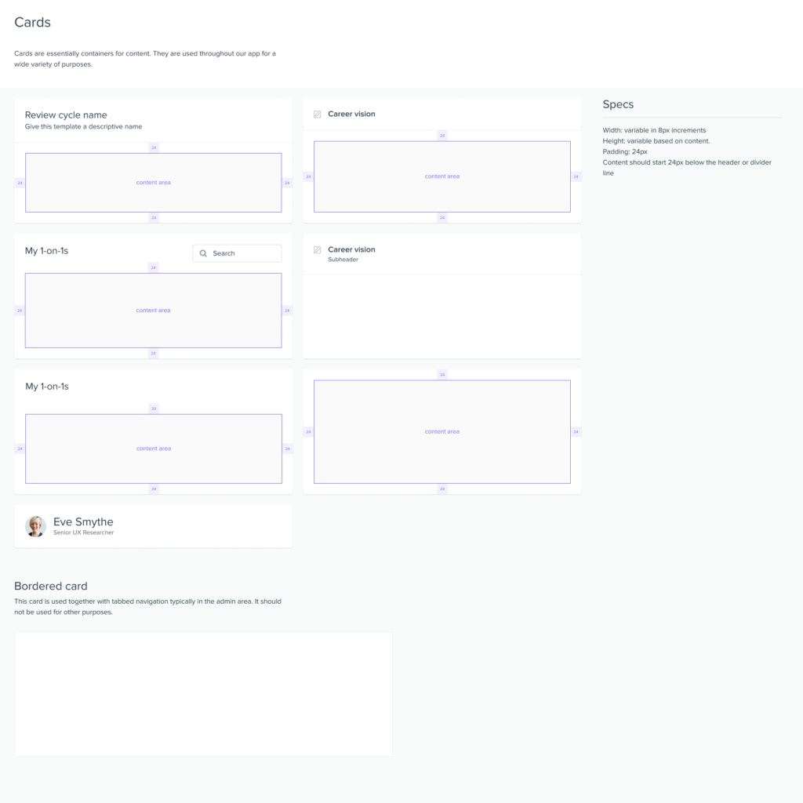Click content area under first Career vision header

(441, 176)
